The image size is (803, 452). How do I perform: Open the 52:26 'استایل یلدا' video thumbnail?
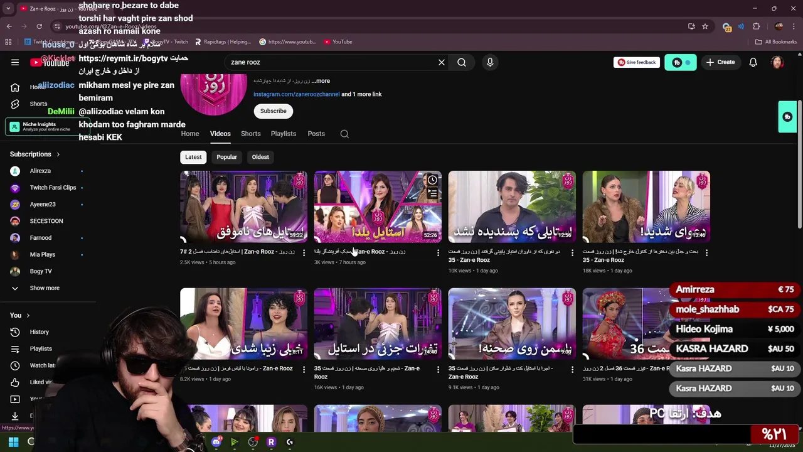pyautogui.click(x=378, y=207)
